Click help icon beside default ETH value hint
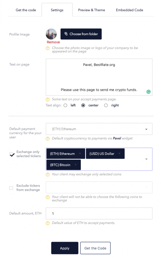This screenshot has height=258, width=162. click(48, 223)
